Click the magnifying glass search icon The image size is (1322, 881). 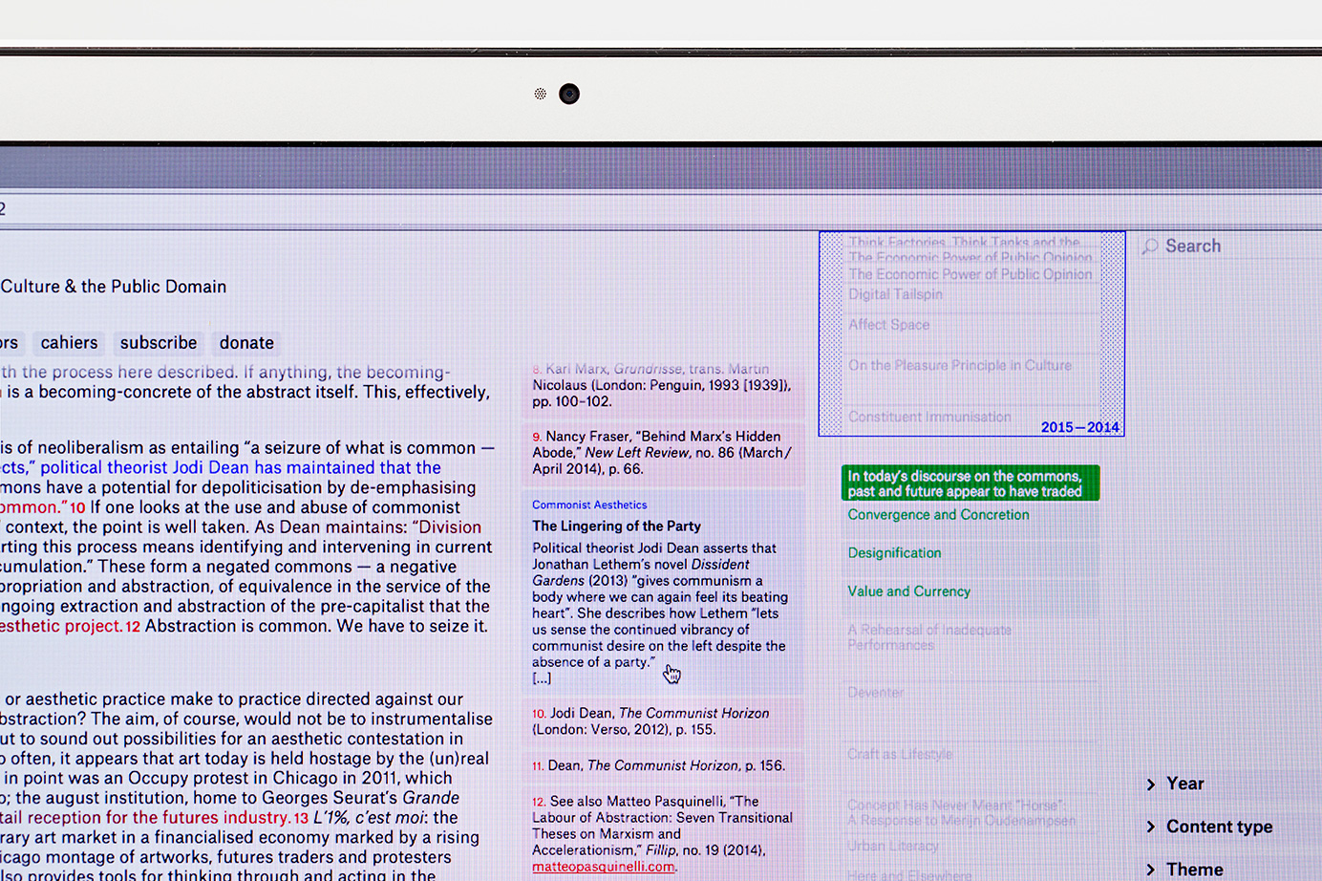click(1150, 247)
